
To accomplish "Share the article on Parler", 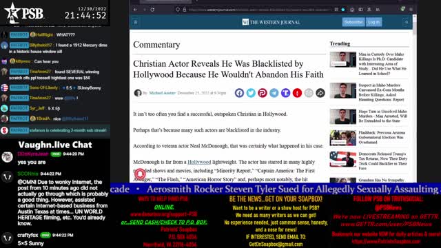I will (263, 93).
